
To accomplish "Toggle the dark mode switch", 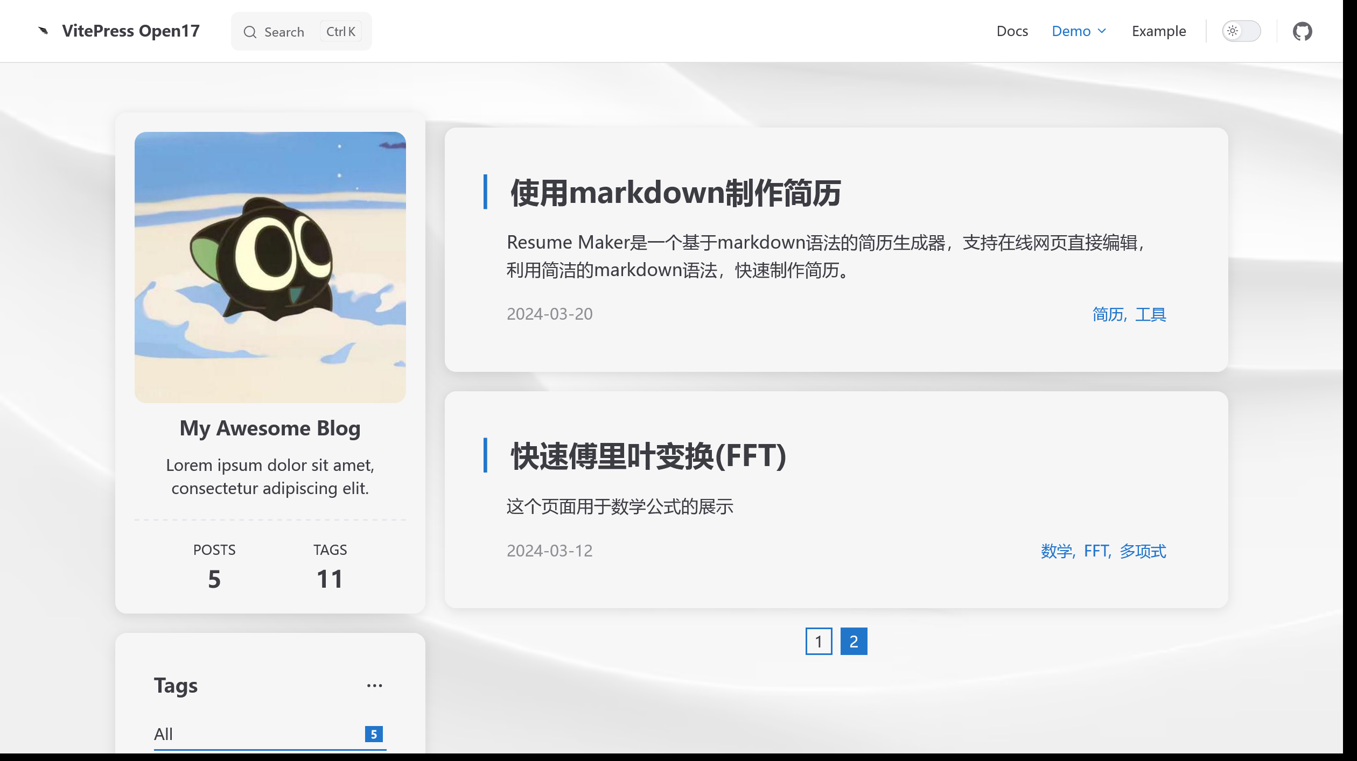I will tap(1241, 31).
